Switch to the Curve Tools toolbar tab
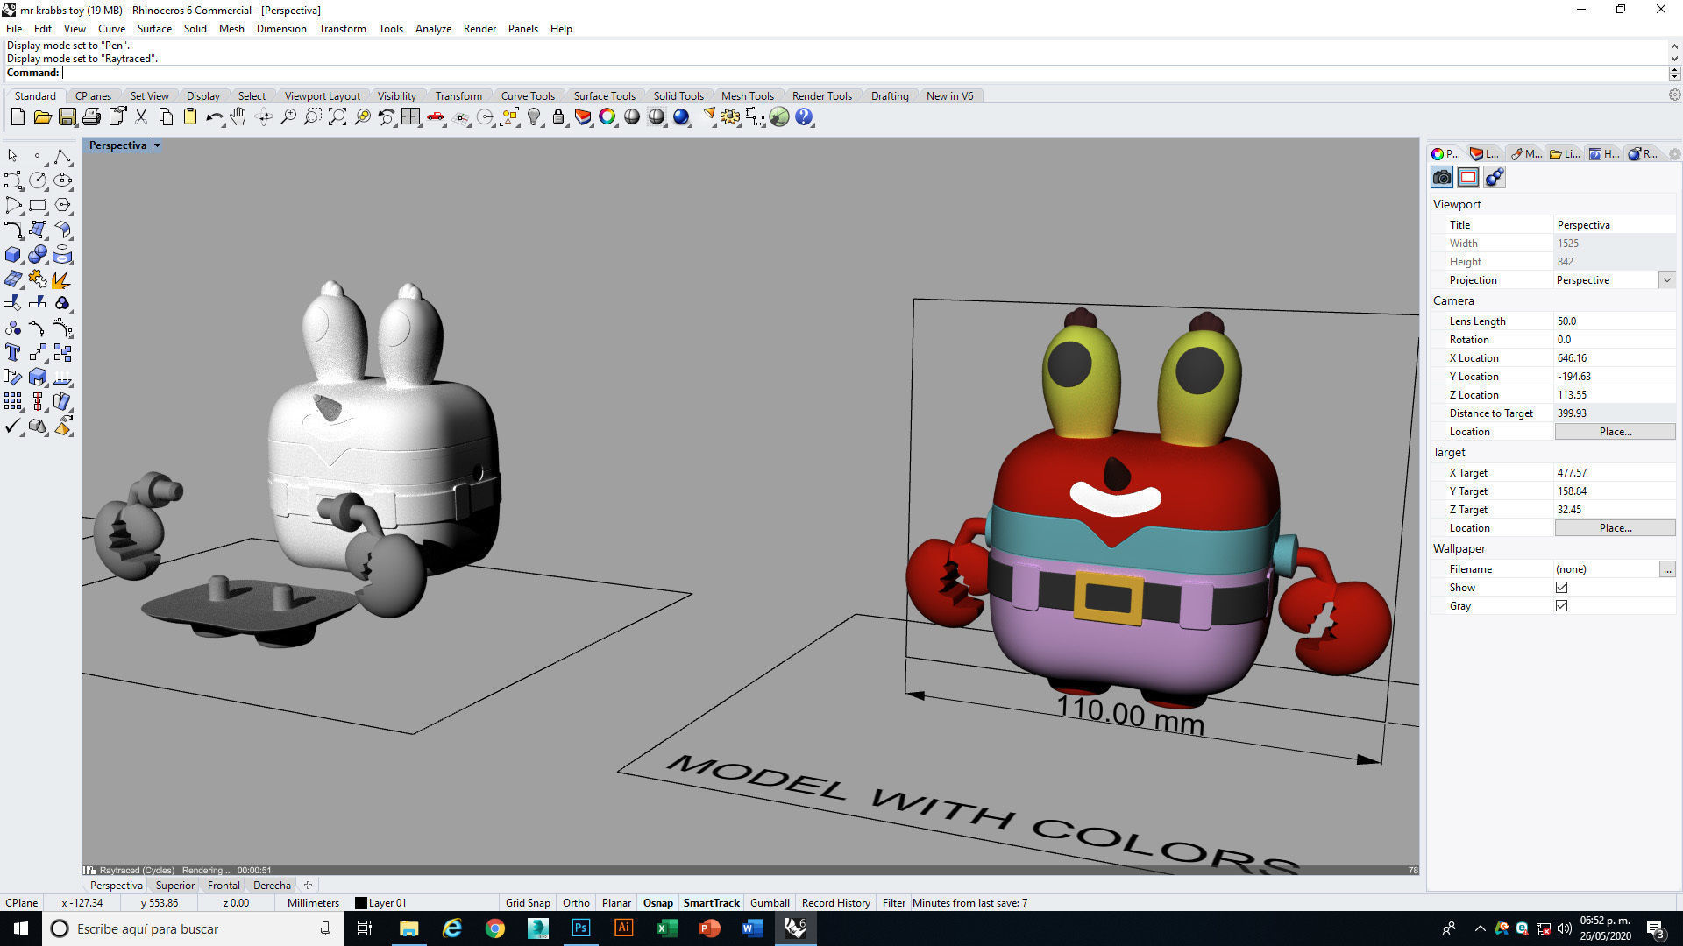Screen dimensions: 1683x946 528,96
